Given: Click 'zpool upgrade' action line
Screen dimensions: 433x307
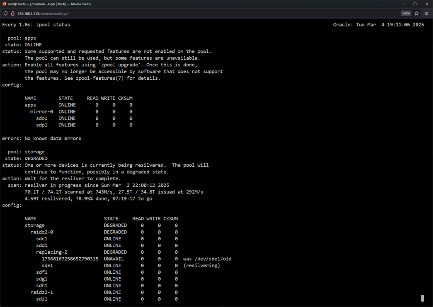Looking at the screenshot, I should coord(111,65).
